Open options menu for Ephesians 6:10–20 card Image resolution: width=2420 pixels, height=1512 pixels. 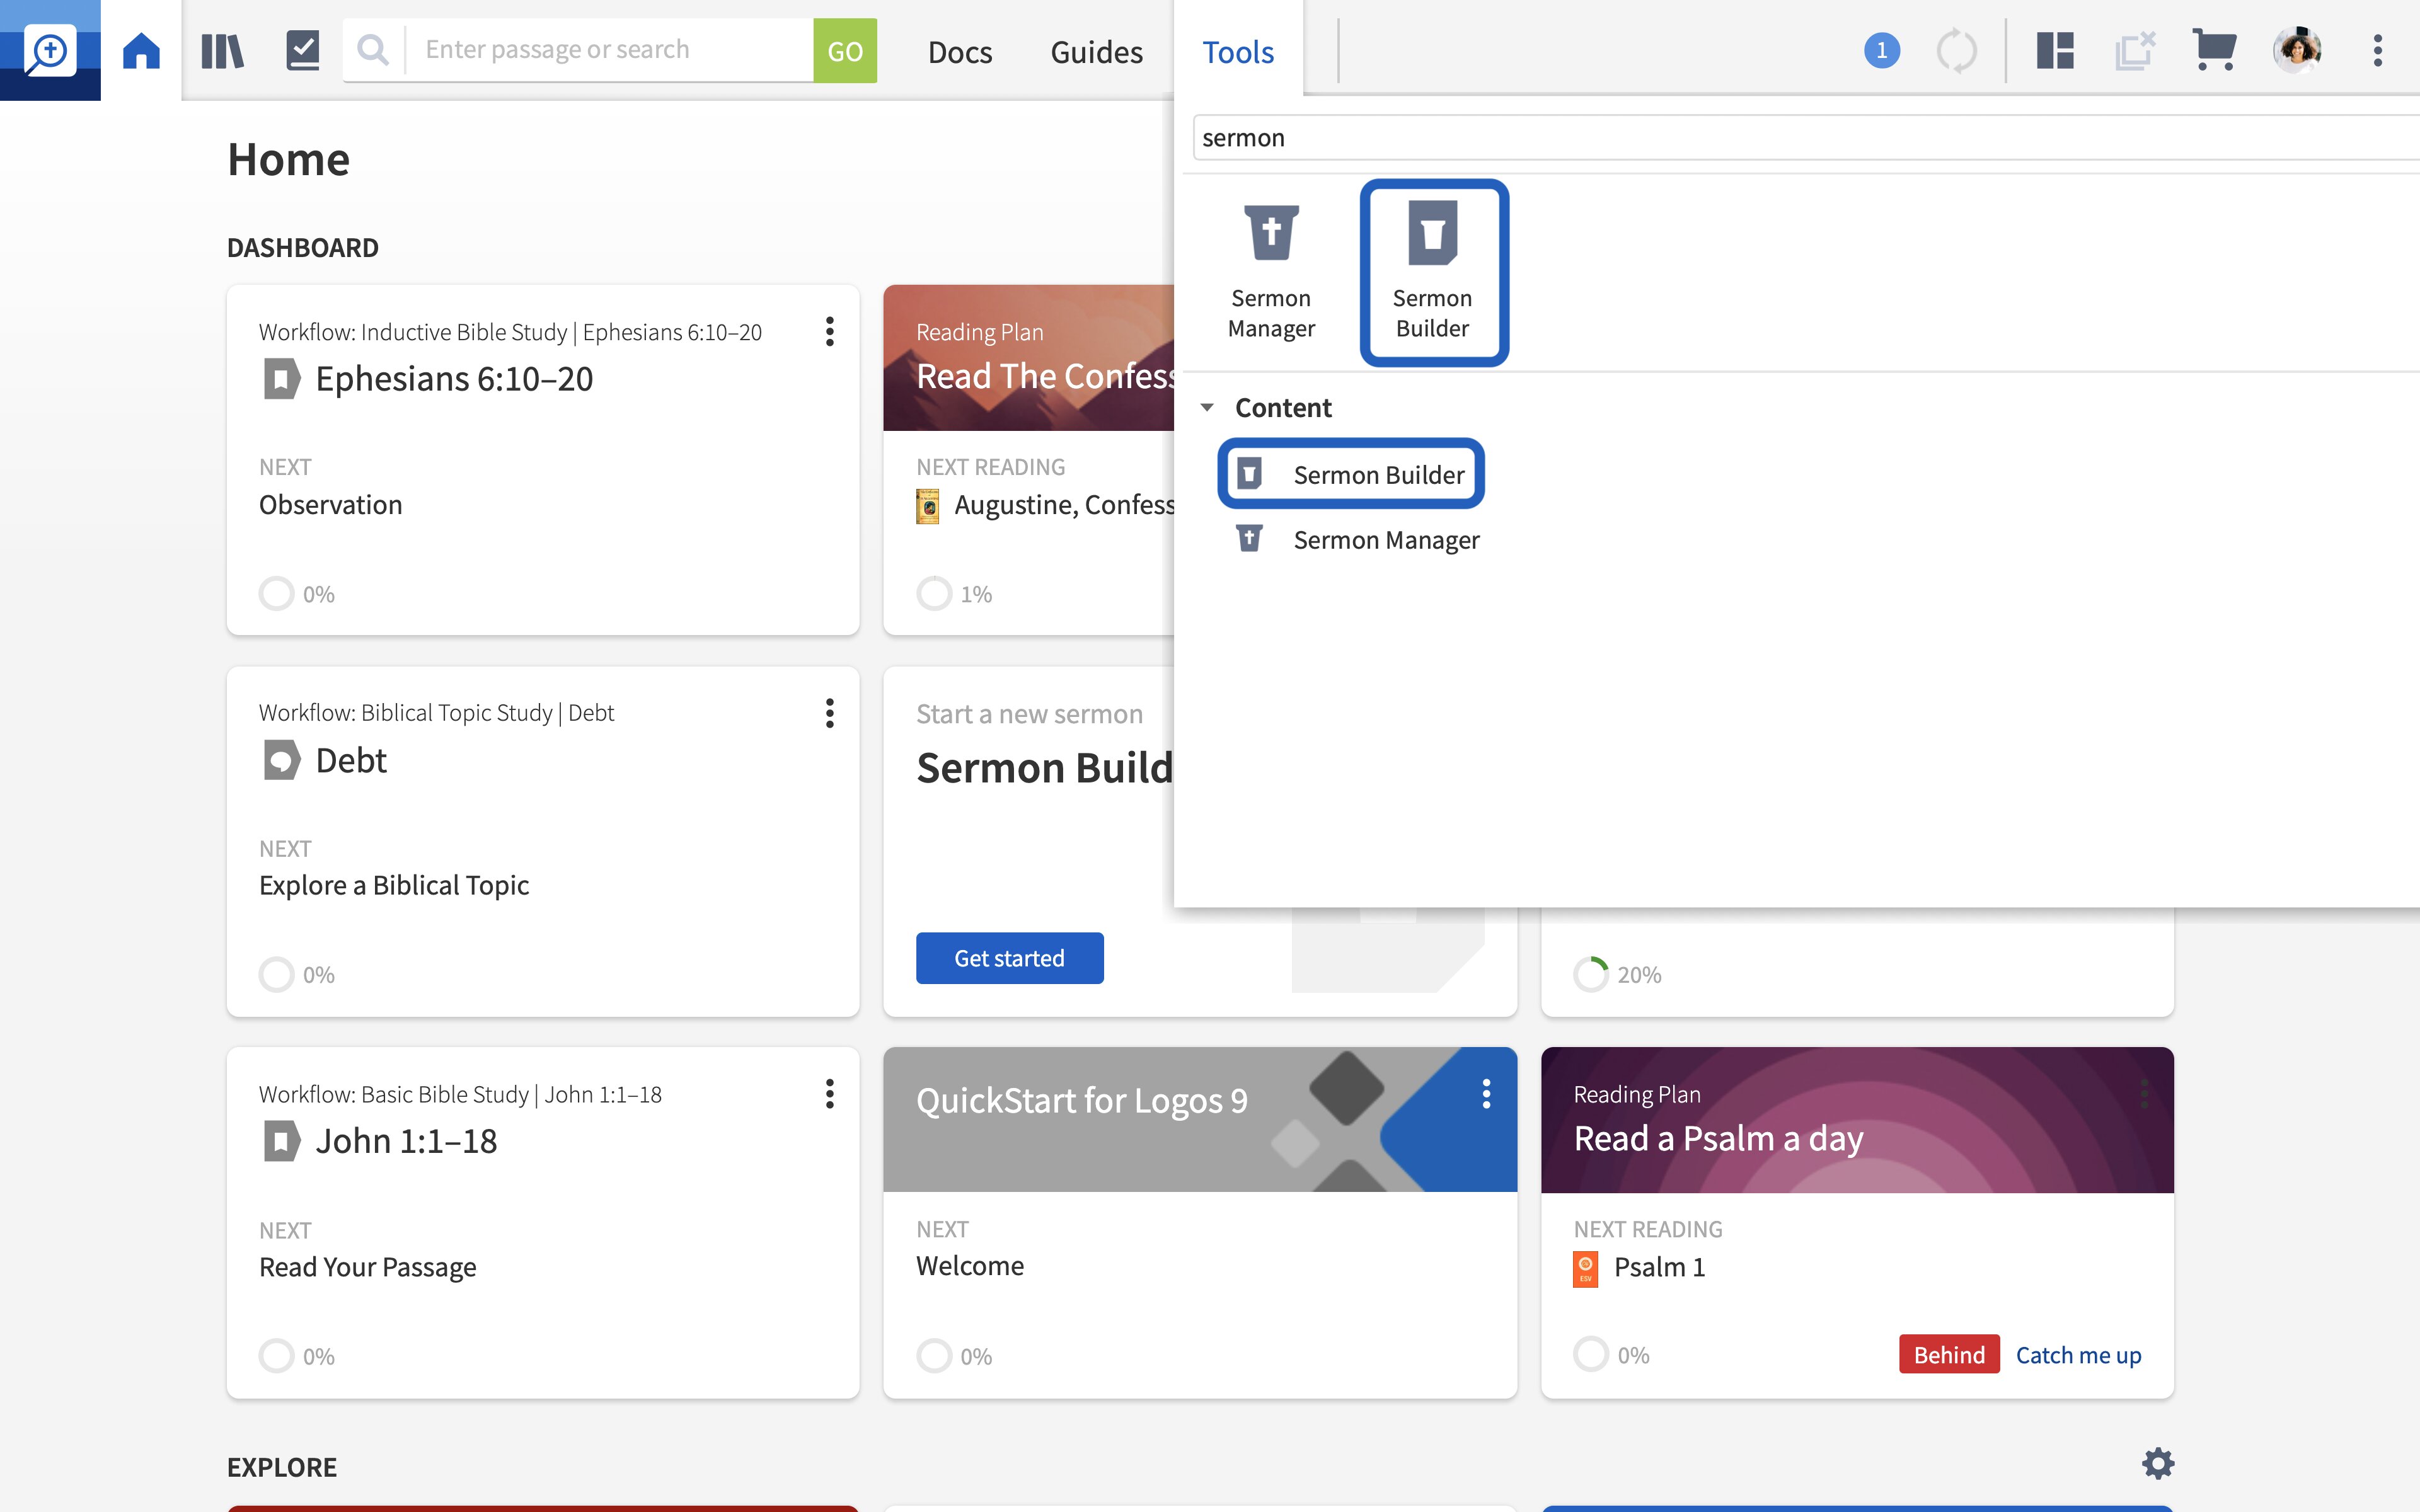pos(829,332)
